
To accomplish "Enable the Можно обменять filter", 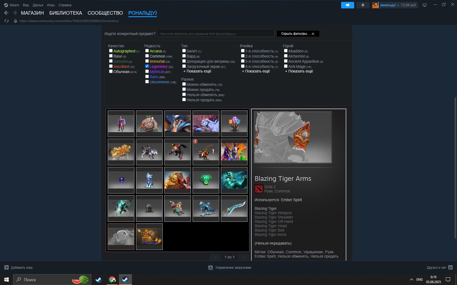I will [x=184, y=84].
